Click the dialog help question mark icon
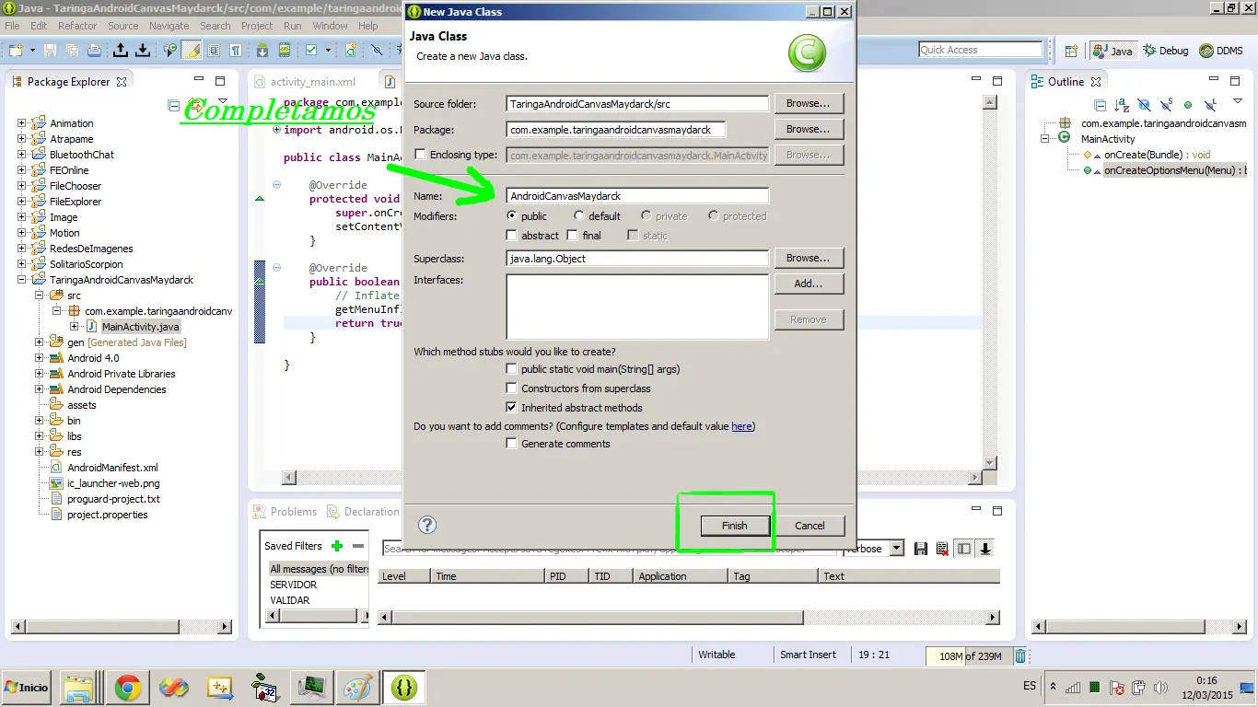Screen dimensions: 1258x707 [427, 525]
